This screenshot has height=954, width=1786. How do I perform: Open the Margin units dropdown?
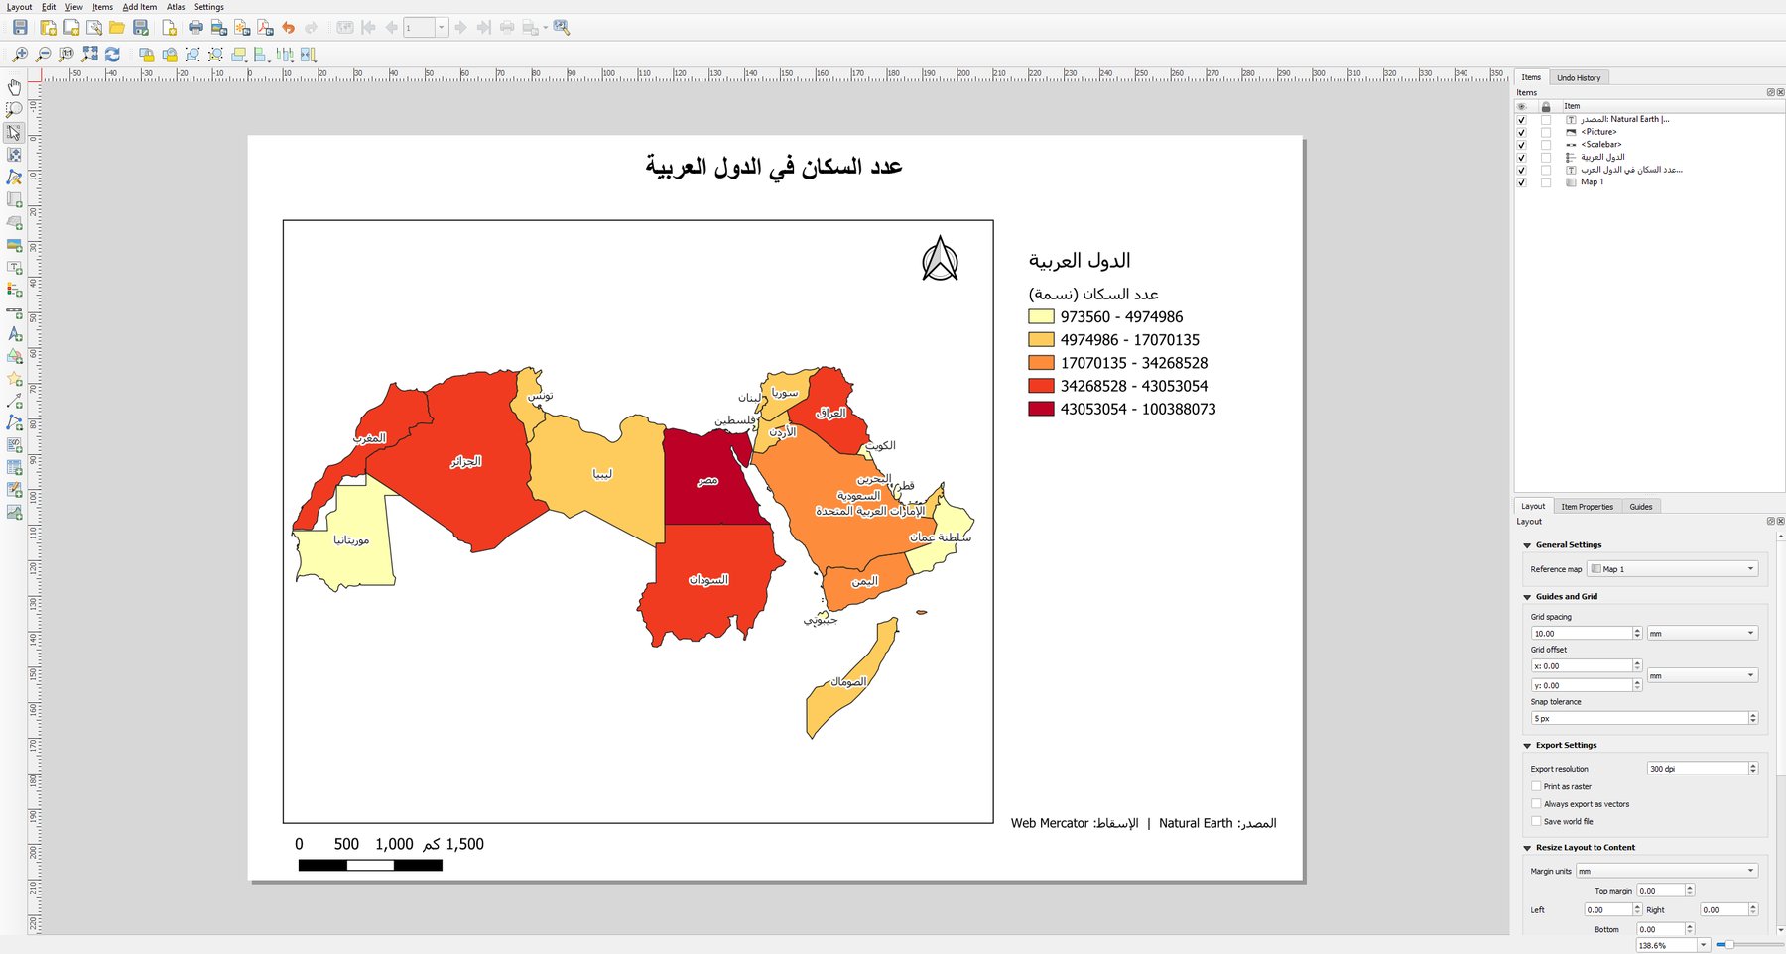point(1667,871)
